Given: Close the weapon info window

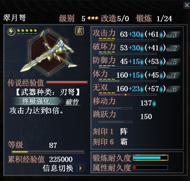Looking at the screenshot, I should [x=187, y=5].
